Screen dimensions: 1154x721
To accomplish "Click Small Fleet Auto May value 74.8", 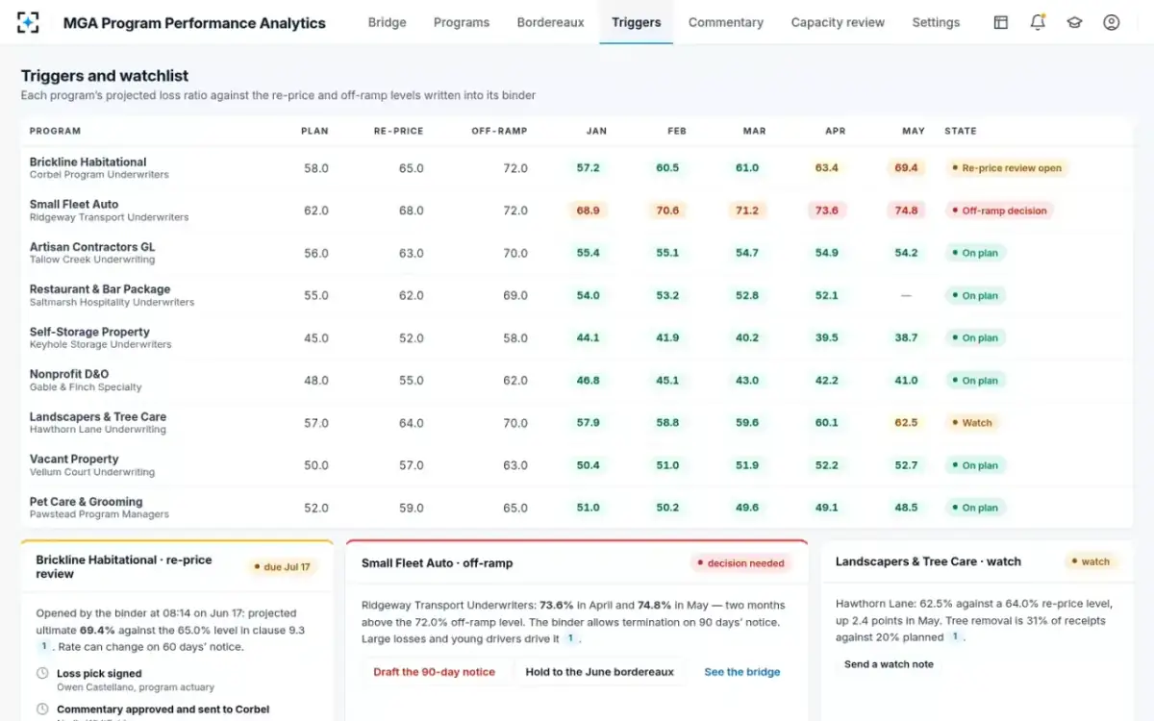I will point(906,211).
